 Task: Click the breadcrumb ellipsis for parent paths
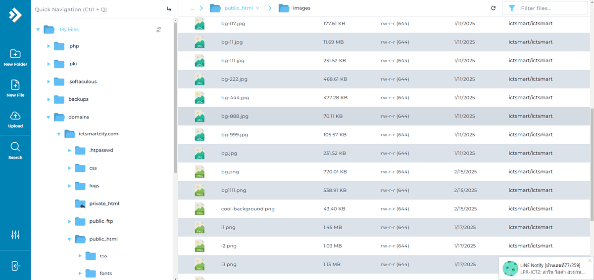[x=192, y=8]
